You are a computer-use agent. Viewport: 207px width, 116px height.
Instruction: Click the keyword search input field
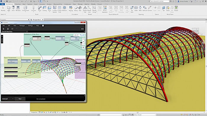[159, 1]
